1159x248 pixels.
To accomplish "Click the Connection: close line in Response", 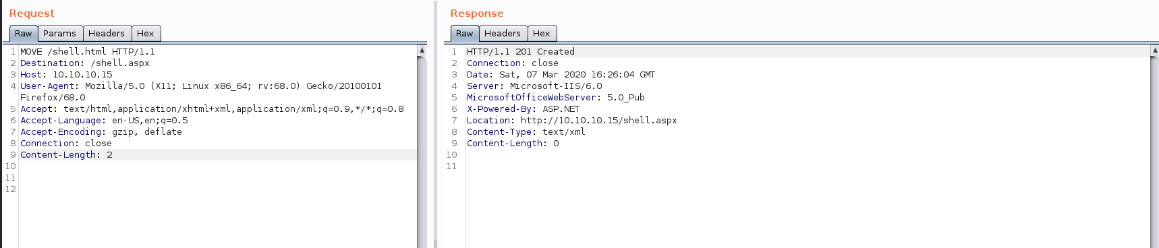I will coord(513,63).
